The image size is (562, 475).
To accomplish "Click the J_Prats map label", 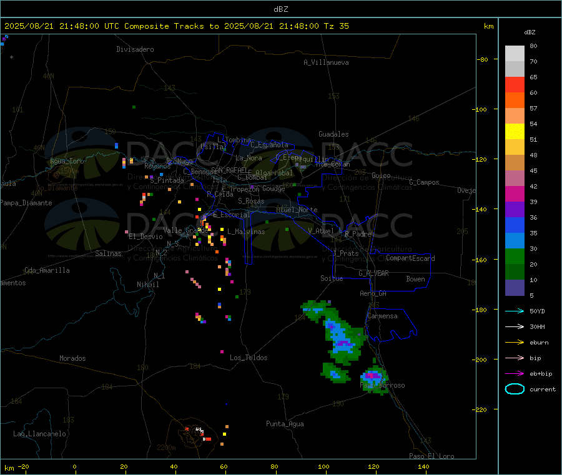I will [x=346, y=253].
